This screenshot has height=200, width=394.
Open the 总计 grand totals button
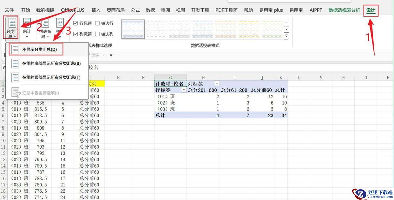[27, 28]
